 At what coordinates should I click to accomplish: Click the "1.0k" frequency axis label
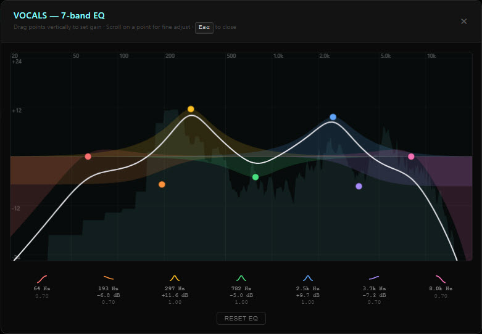tap(278, 56)
